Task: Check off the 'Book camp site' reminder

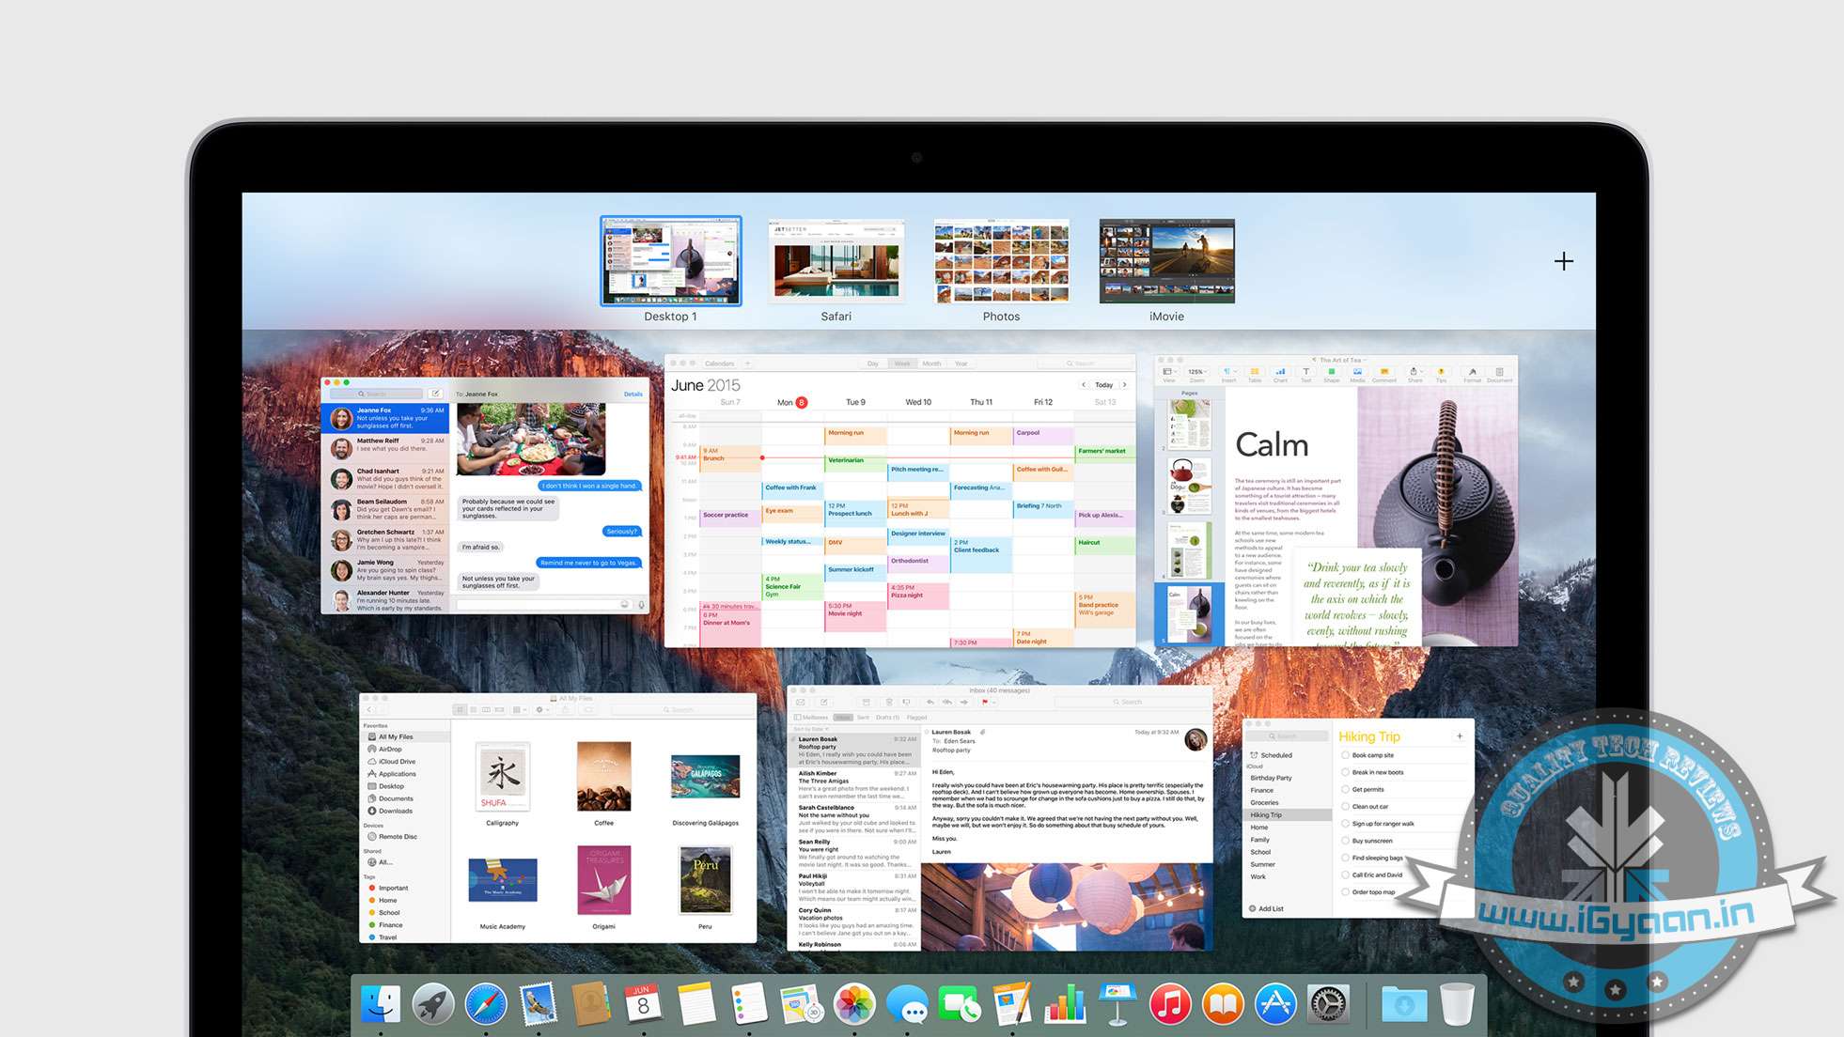Action: point(1345,755)
